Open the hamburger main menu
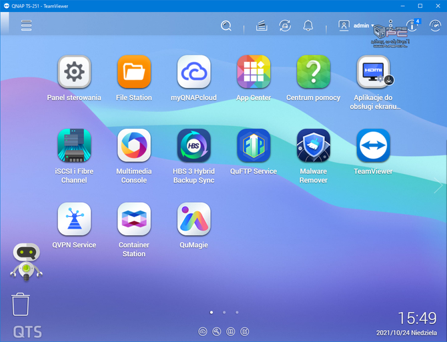This screenshot has width=447, height=342. tap(26, 25)
